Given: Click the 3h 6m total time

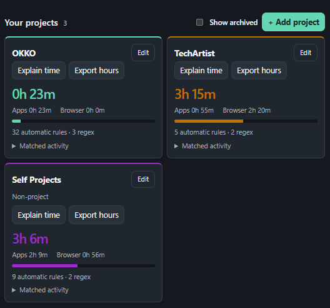Looking at the screenshot, I should point(30,239).
